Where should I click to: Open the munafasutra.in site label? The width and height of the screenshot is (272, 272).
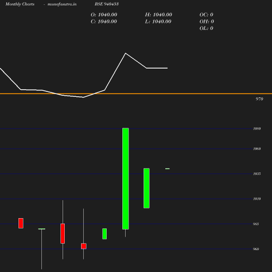tap(62, 4)
